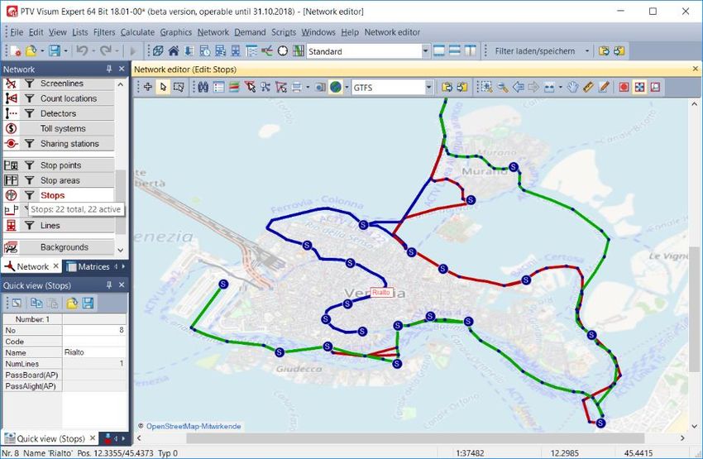Click the black circle icon in main toolbar
The image size is (703, 459).
283,51
